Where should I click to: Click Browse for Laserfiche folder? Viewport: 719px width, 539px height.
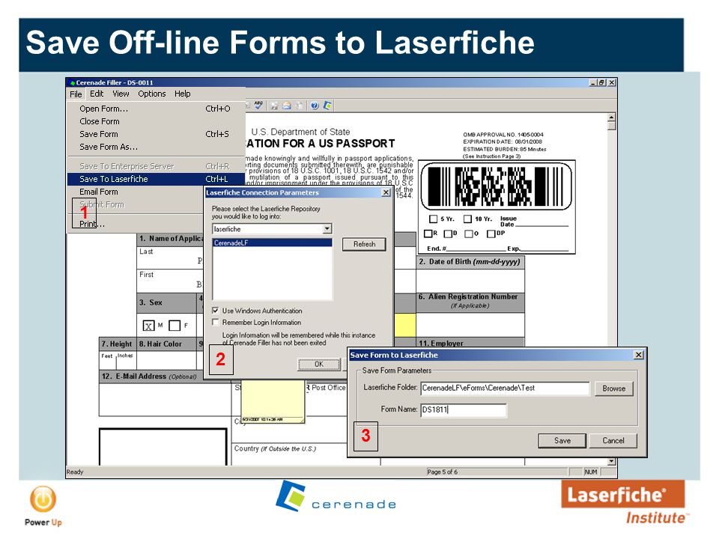tap(613, 389)
